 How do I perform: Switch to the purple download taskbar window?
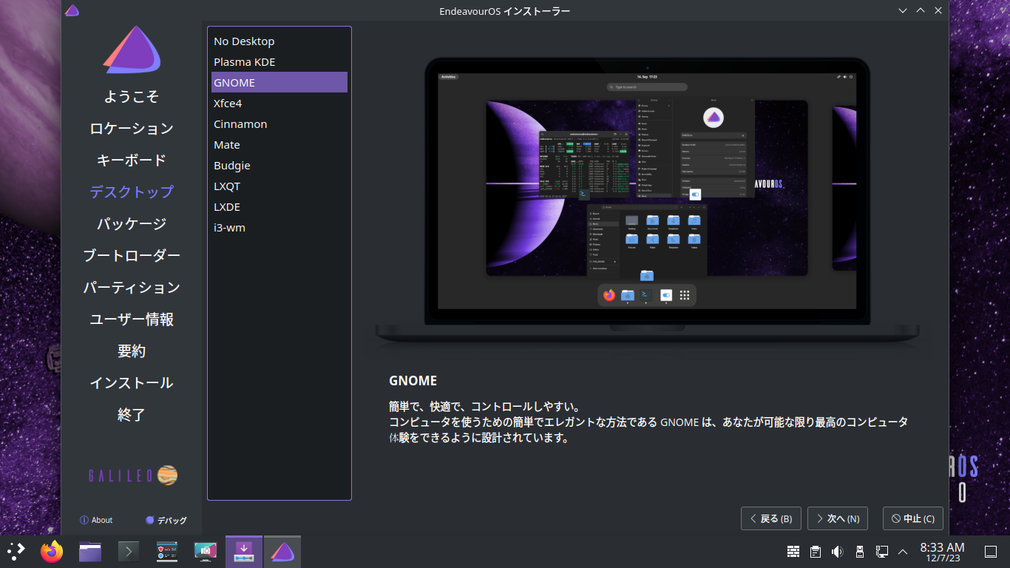pyautogui.click(x=244, y=551)
